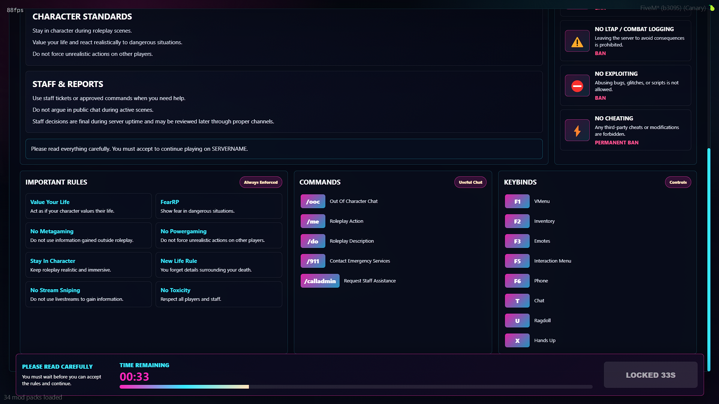
Task: Click the warning triangle icon for No LTAP
Action: pyautogui.click(x=577, y=41)
